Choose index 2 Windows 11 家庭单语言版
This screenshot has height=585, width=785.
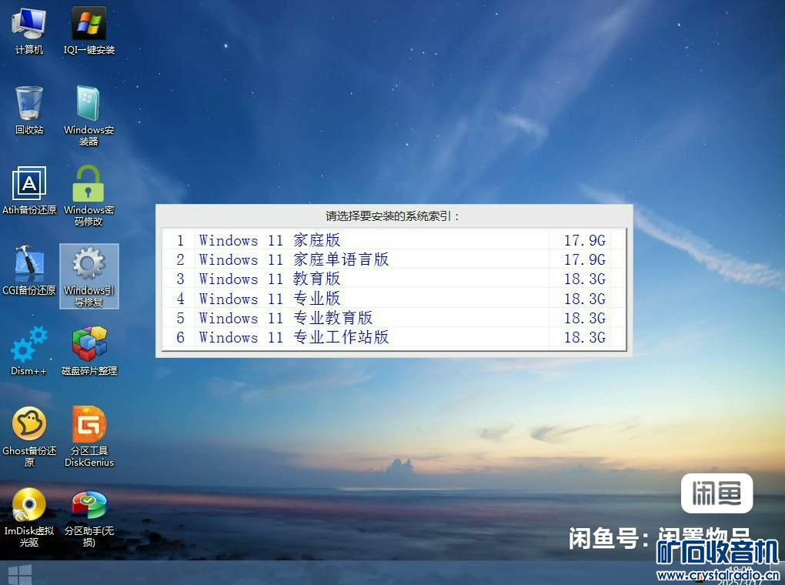[393, 259]
